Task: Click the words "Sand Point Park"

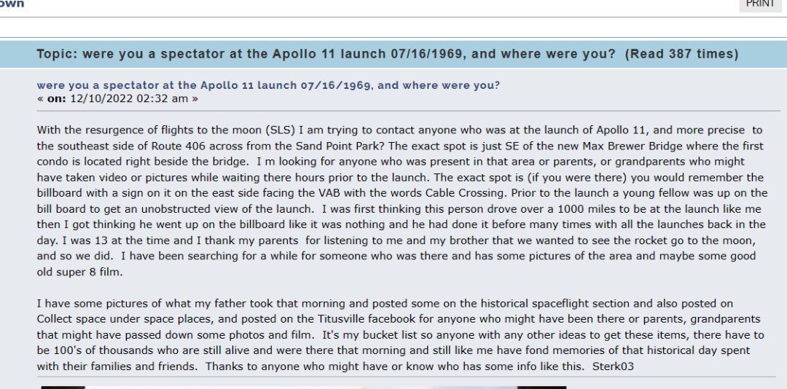Action: [317, 146]
